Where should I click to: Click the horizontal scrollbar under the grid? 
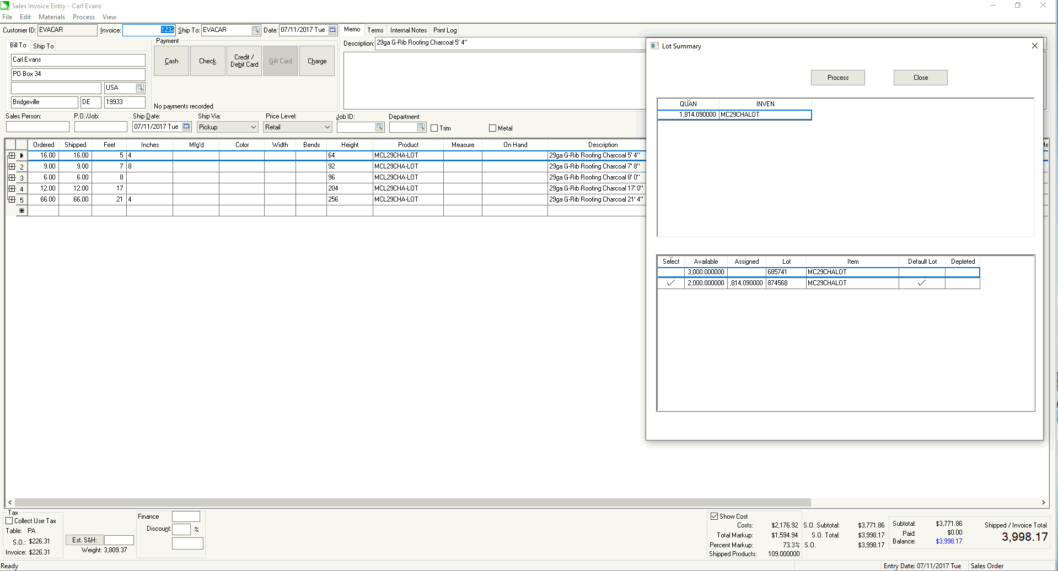pos(412,502)
